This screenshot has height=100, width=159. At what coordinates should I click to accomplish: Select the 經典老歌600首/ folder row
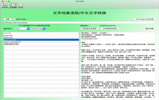[x=41, y=44]
